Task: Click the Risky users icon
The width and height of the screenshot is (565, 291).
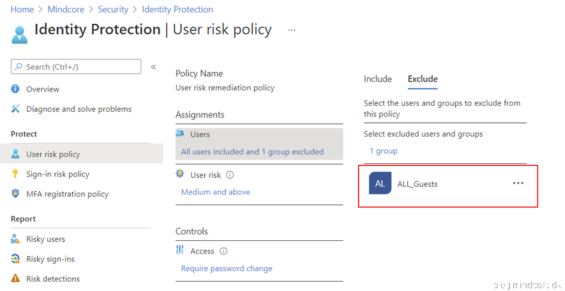Action: [15, 239]
